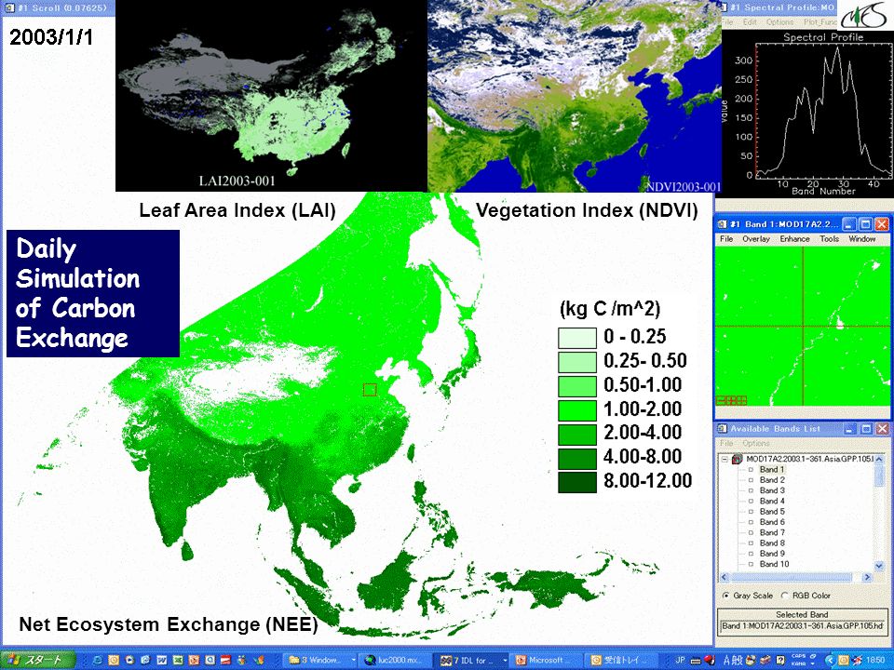Select the RGB Color radio button
The width and height of the screenshot is (894, 670).
click(x=784, y=596)
